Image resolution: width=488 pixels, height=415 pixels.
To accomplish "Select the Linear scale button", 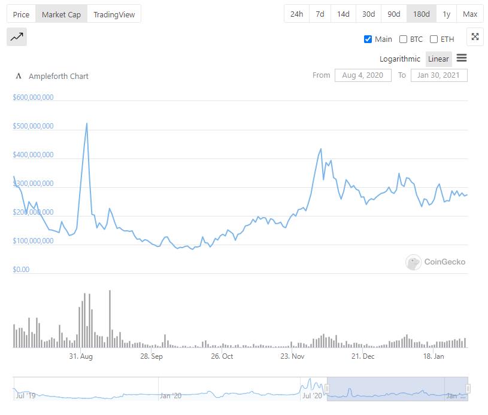I will 438,59.
